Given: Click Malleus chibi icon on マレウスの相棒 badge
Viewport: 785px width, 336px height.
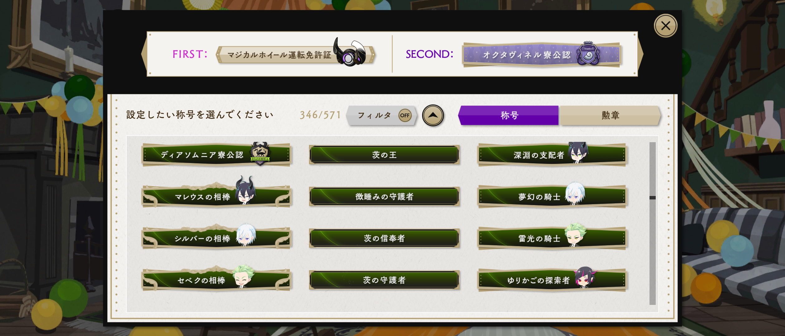Looking at the screenshot, I should pos(245,190).
